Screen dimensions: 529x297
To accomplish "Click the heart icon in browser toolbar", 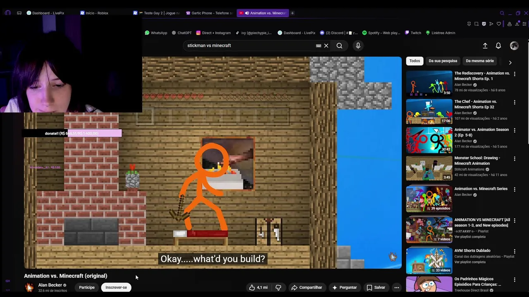I will (499, 24).
